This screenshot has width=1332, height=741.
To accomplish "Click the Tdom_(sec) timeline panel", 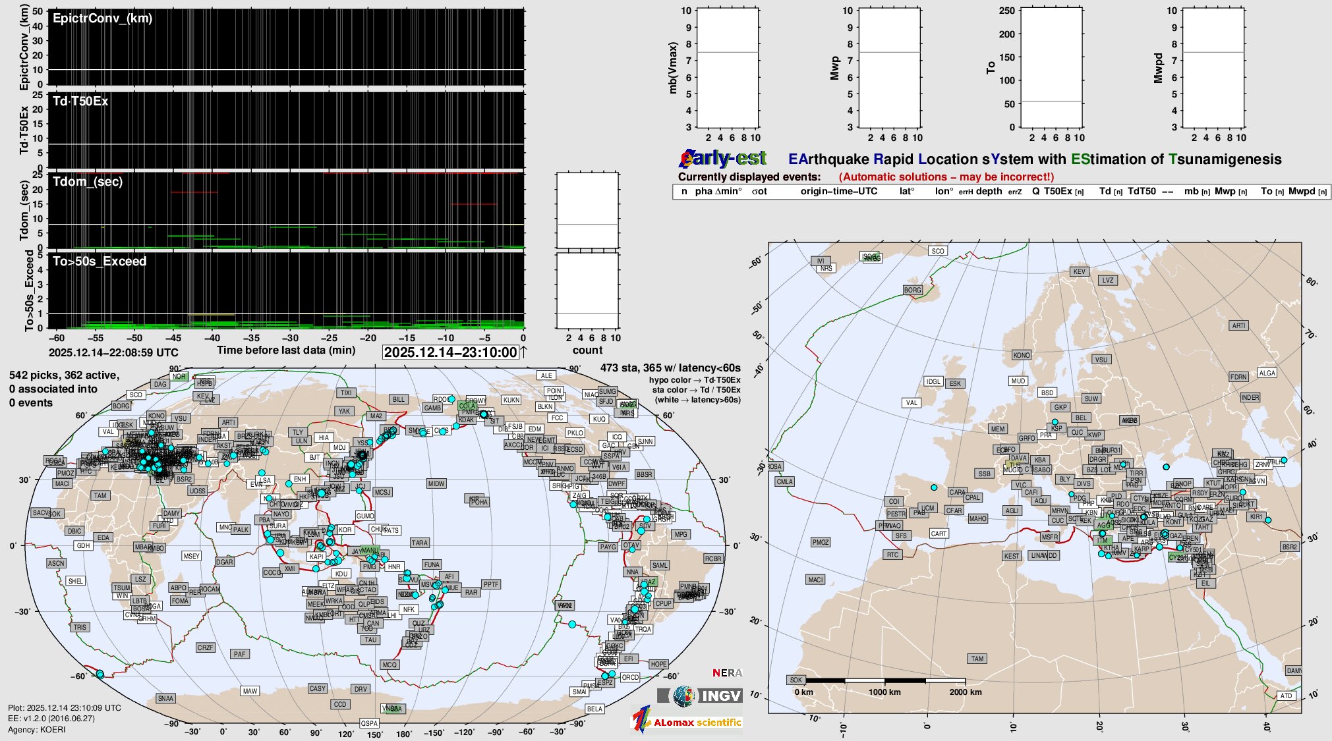I will tap(287, 210).
